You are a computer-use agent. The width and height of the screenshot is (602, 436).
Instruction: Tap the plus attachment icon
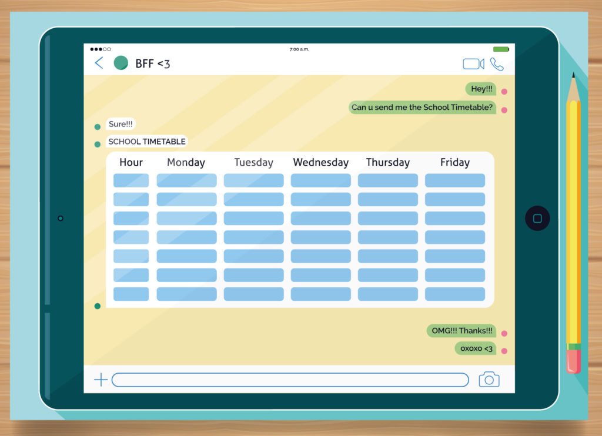click(100, 380)
